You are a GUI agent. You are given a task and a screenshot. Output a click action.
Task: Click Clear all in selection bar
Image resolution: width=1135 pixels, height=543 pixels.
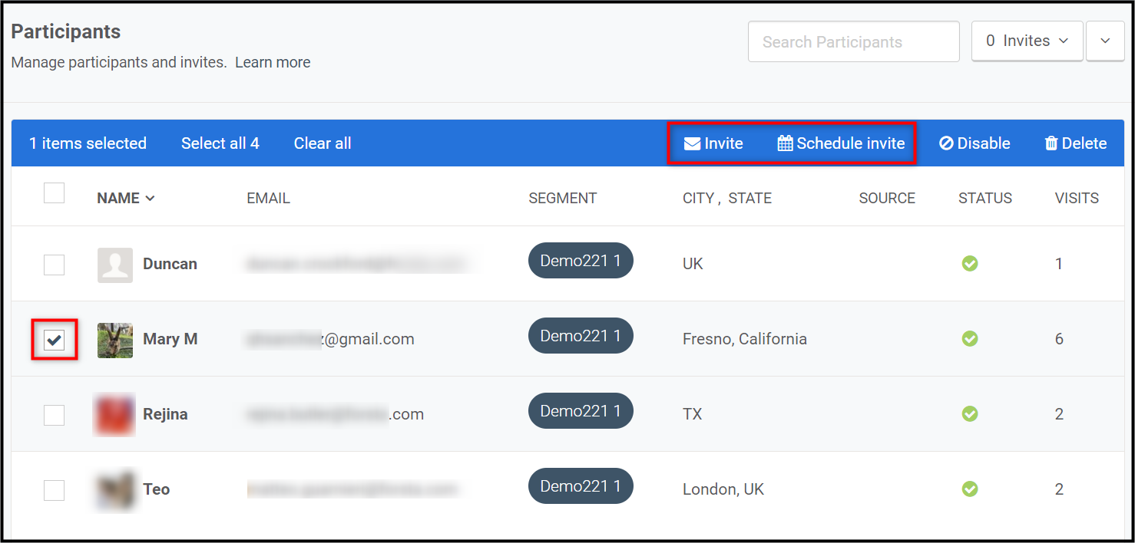[323, 143]
